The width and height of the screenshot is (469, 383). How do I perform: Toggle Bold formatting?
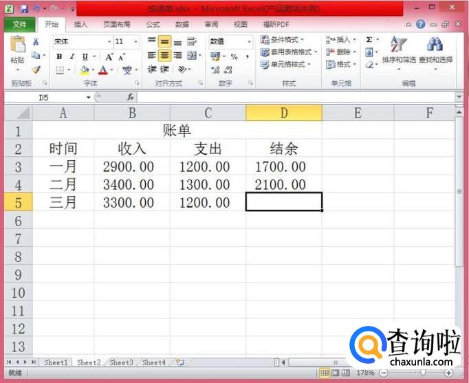point(60,56)
